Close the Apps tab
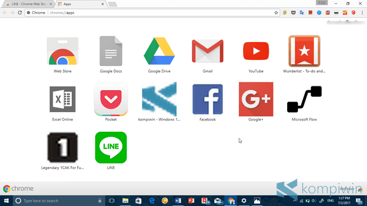The width and height of the screenshot is (367, 206). (103, 4)
